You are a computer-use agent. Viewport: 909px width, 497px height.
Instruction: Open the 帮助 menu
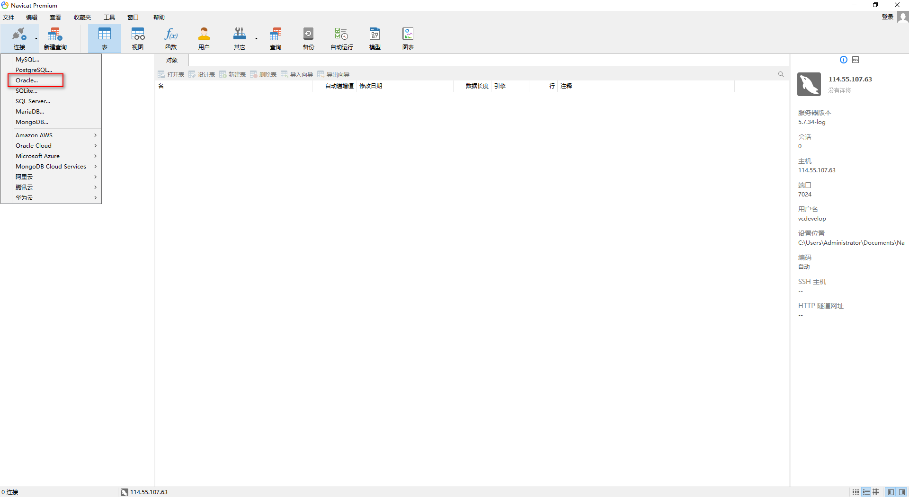pyautogui.click(x=159, y=18)
